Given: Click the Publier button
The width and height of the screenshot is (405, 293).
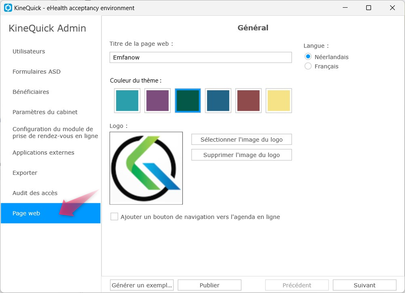Looking at the screenshot, I should pyautogui.click(x=209, y=285).
